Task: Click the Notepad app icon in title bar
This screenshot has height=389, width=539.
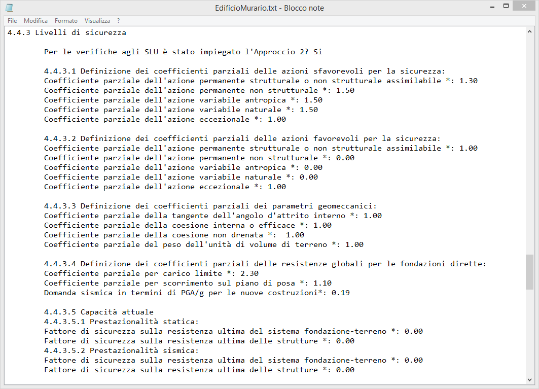Action: pyautogui.click(x=10, y=7)
